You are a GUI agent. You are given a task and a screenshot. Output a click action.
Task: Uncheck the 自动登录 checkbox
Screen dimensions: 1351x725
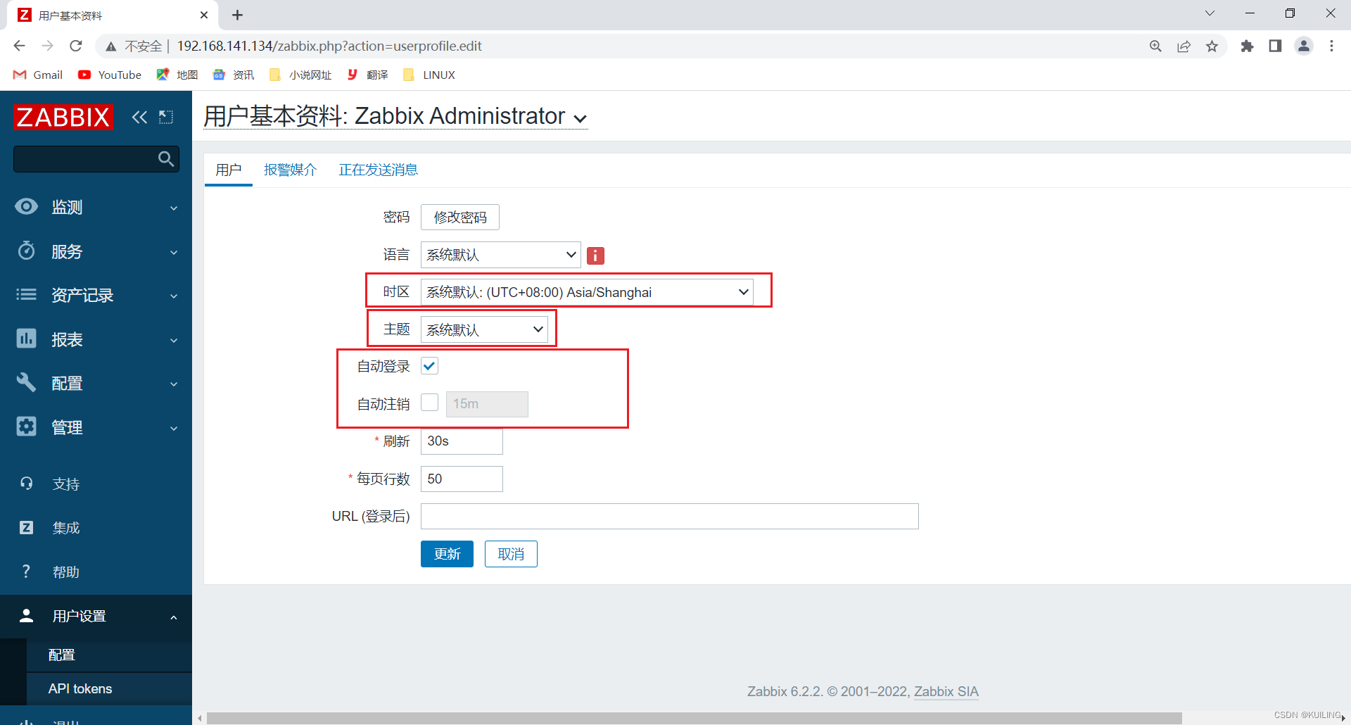click(x=429, y=366)
